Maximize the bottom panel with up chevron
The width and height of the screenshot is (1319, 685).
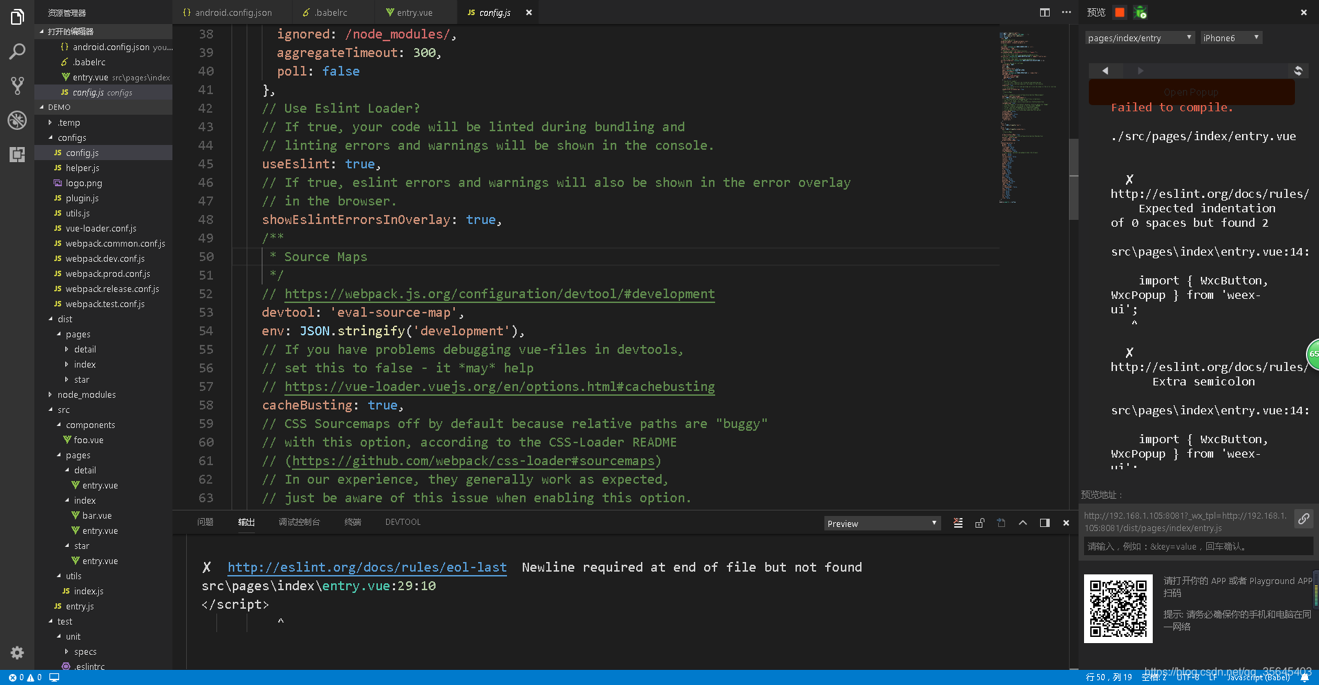(x=1023, y=523)
